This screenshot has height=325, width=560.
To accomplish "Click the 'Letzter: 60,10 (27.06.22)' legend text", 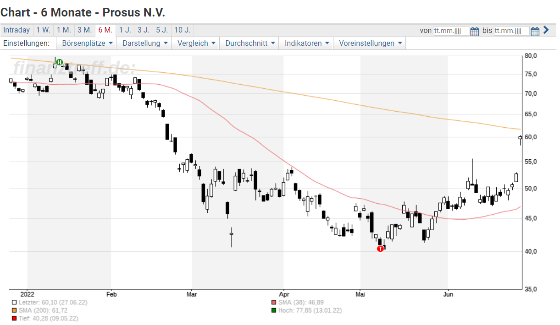I will [x=53, y=303].
